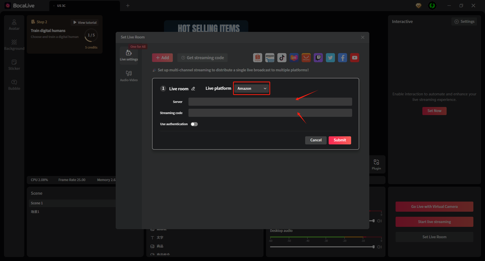Image resolution: width=485 pixels, height=261 pixels.
Task: Mute the Desktop audio speaker icon
Action: [x=379, y=247]
